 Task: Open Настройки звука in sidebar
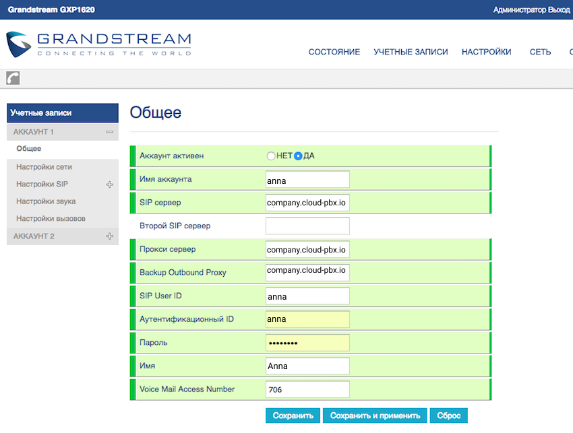click(x=46, y=201)
